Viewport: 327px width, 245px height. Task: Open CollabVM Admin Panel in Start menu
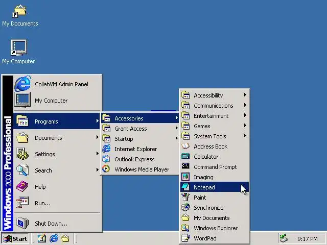coord(58,84)
